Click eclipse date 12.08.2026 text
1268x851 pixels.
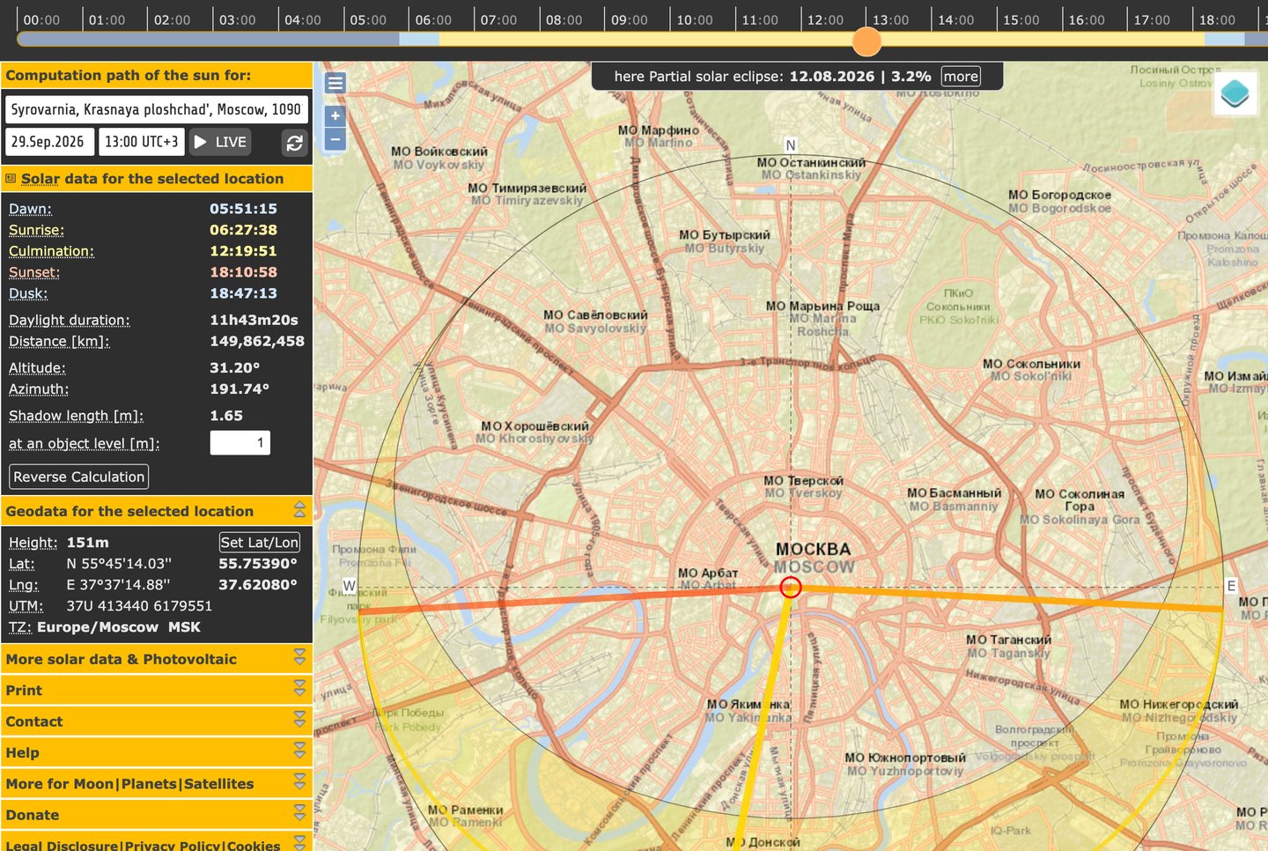(832, 77)
